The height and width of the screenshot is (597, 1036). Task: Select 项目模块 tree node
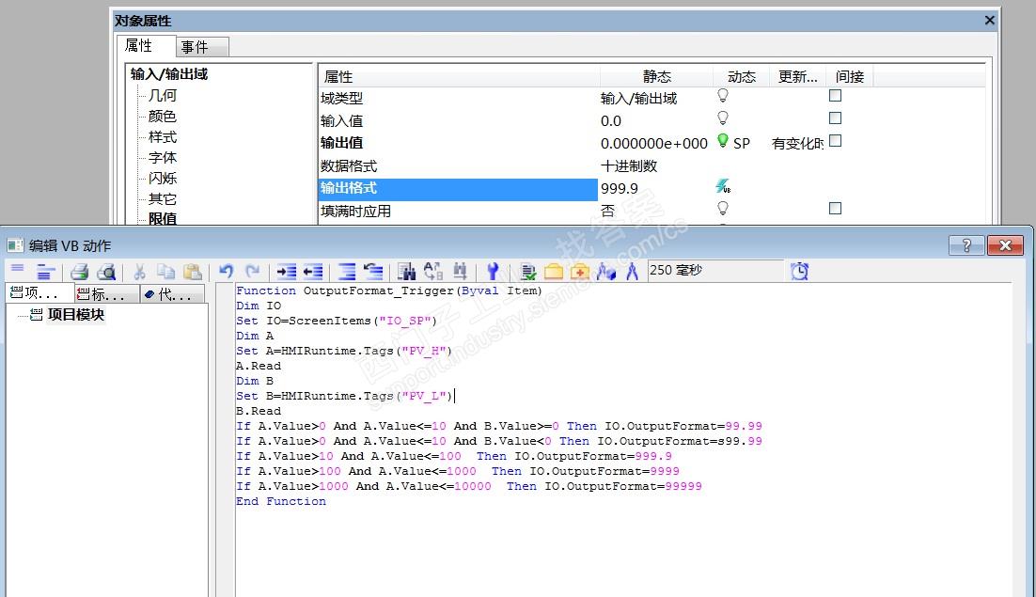76,314
